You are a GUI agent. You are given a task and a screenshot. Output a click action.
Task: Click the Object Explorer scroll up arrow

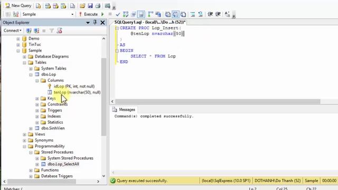(x=104, y=39)
